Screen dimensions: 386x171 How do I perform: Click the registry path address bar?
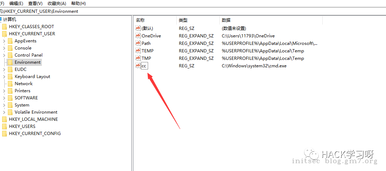click(x=179, y=11)
